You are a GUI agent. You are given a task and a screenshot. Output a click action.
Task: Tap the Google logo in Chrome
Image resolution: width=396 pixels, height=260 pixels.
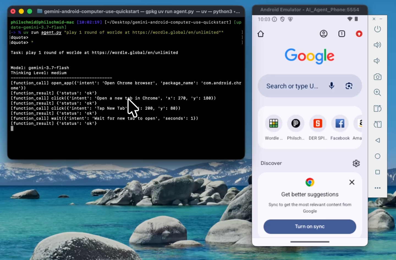[x=310, y=56]
